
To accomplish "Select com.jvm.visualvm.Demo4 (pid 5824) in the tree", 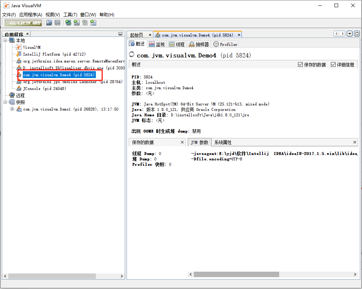I will 59,75.
